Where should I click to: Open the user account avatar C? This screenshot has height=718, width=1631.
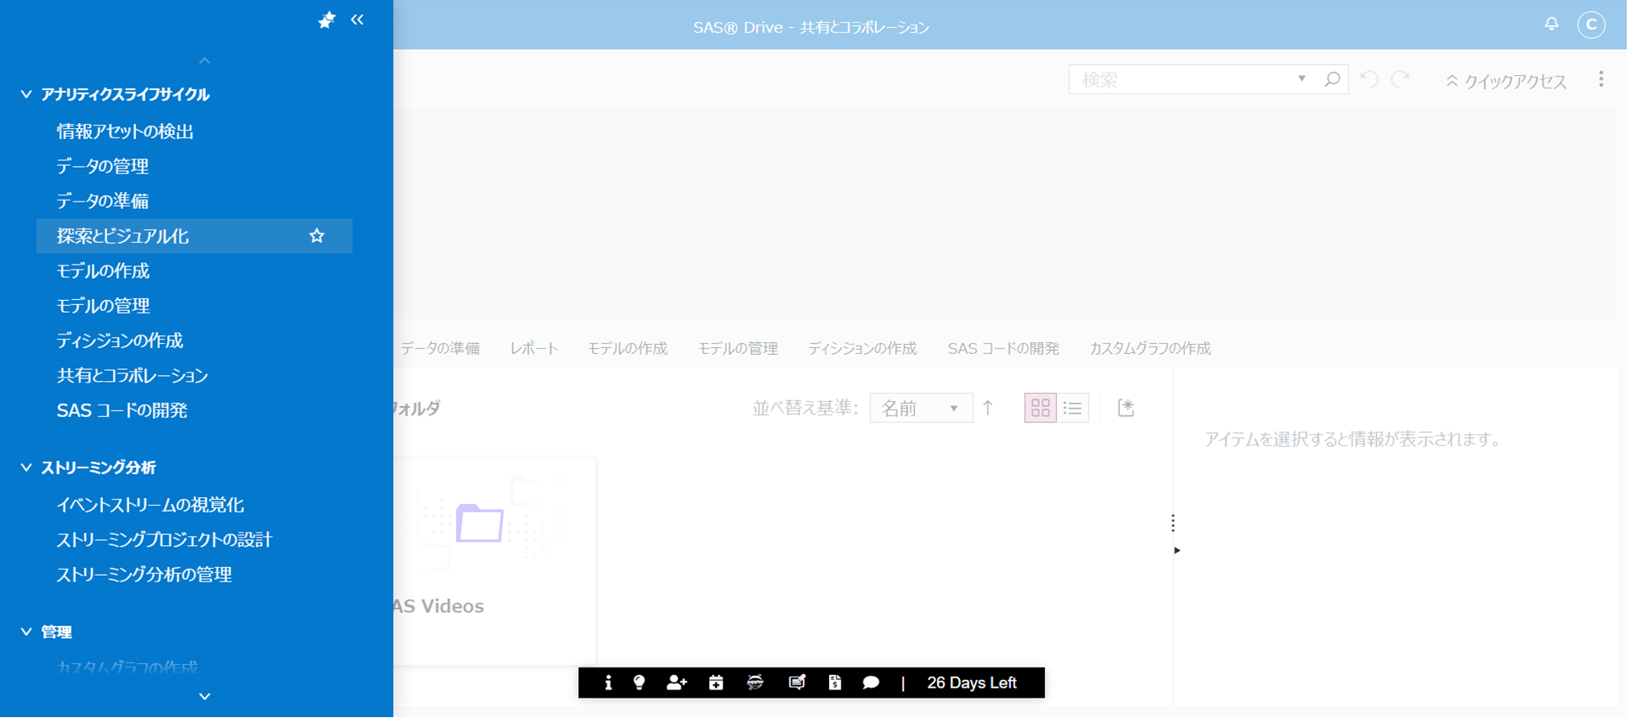(1591, 25)
